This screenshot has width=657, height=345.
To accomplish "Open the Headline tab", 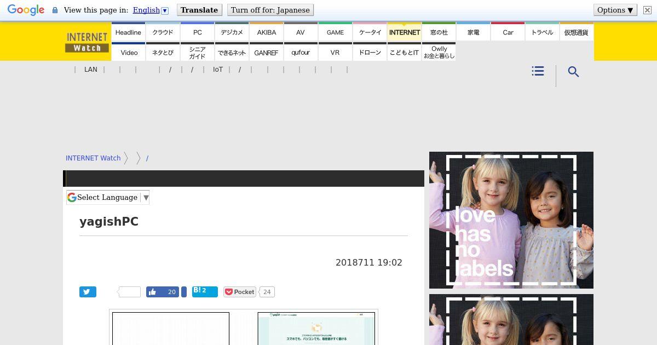I will coord(128,32).
